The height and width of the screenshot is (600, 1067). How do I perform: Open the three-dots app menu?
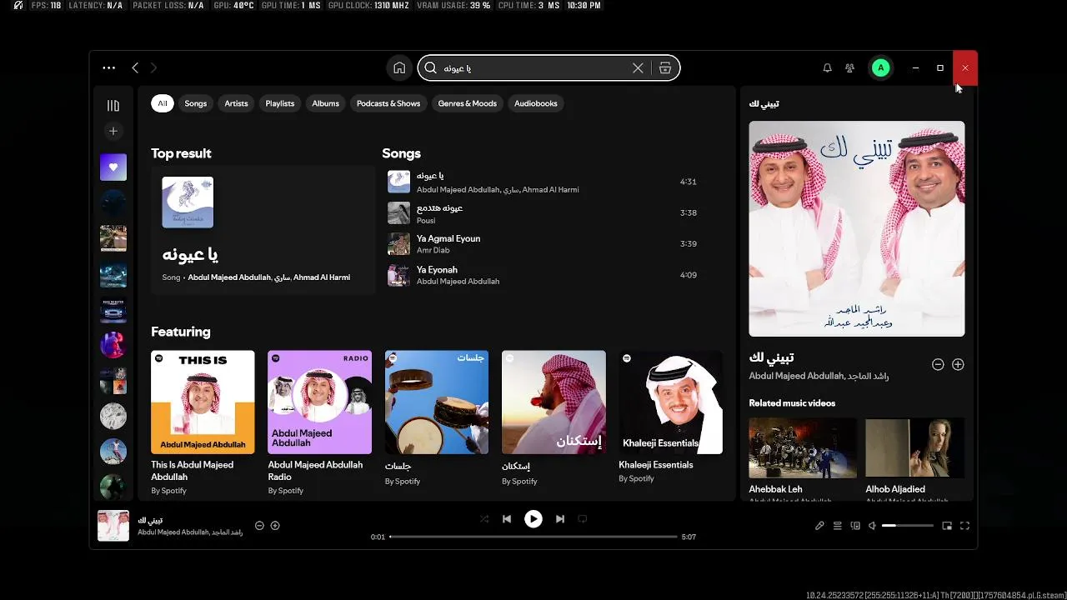108,67
